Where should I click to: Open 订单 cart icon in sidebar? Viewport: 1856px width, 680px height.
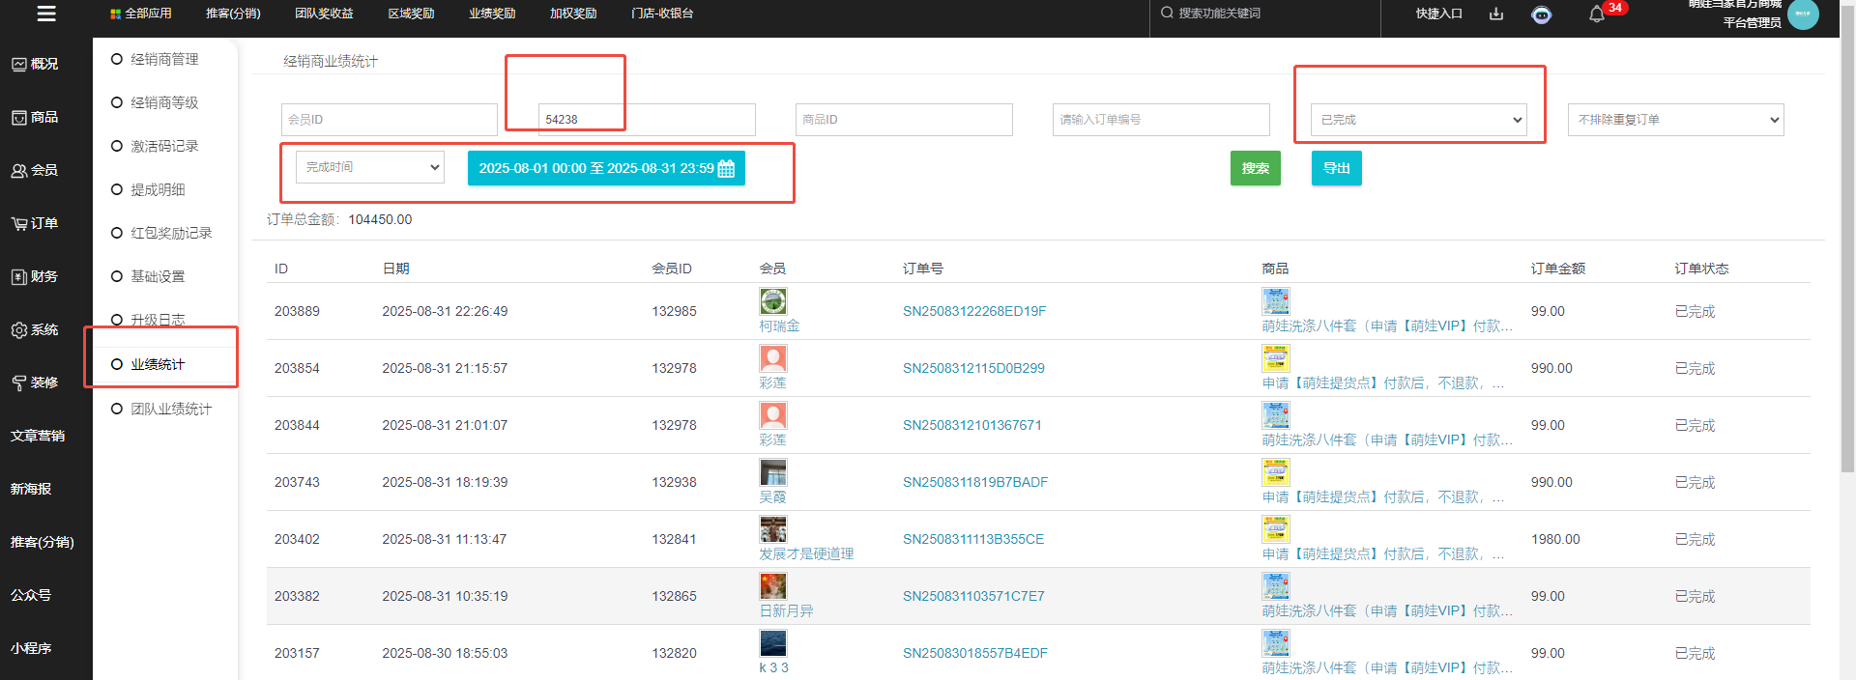(19, 223)
